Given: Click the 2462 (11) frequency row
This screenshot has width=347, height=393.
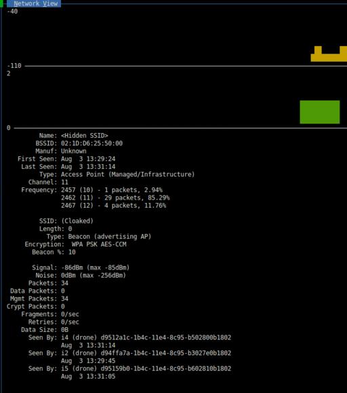Looking at the screenshot, I should [115, 198].
